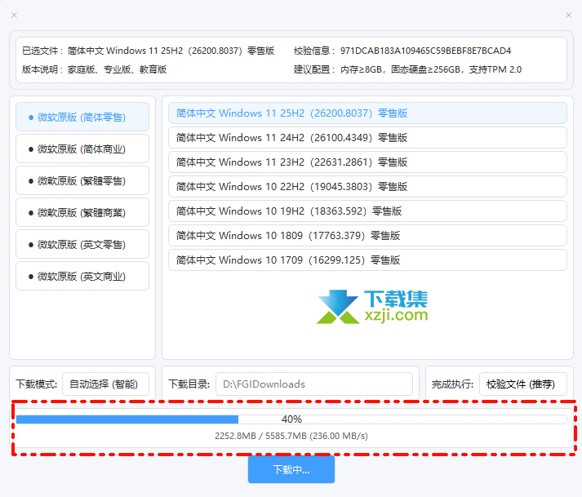Choose 简体中文 Windows 10 19H2 (18363.592) 零售版
Screen dimensions: 582x497
[x=367, y=211]
